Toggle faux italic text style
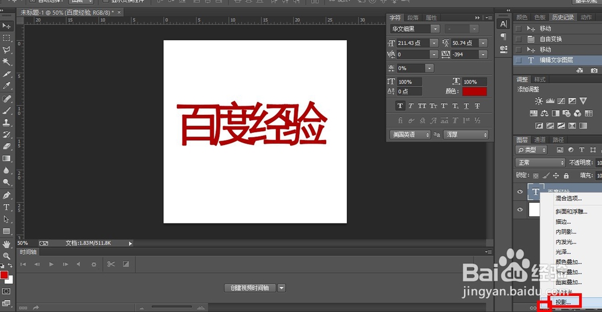This screenshot has width=602, height=312. tap(411, 106)
